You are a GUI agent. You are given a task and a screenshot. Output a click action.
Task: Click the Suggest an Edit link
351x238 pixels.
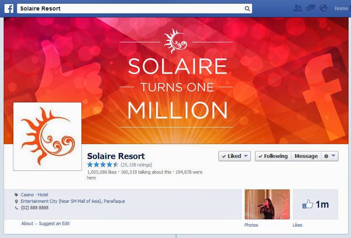[x=54, y=223]
